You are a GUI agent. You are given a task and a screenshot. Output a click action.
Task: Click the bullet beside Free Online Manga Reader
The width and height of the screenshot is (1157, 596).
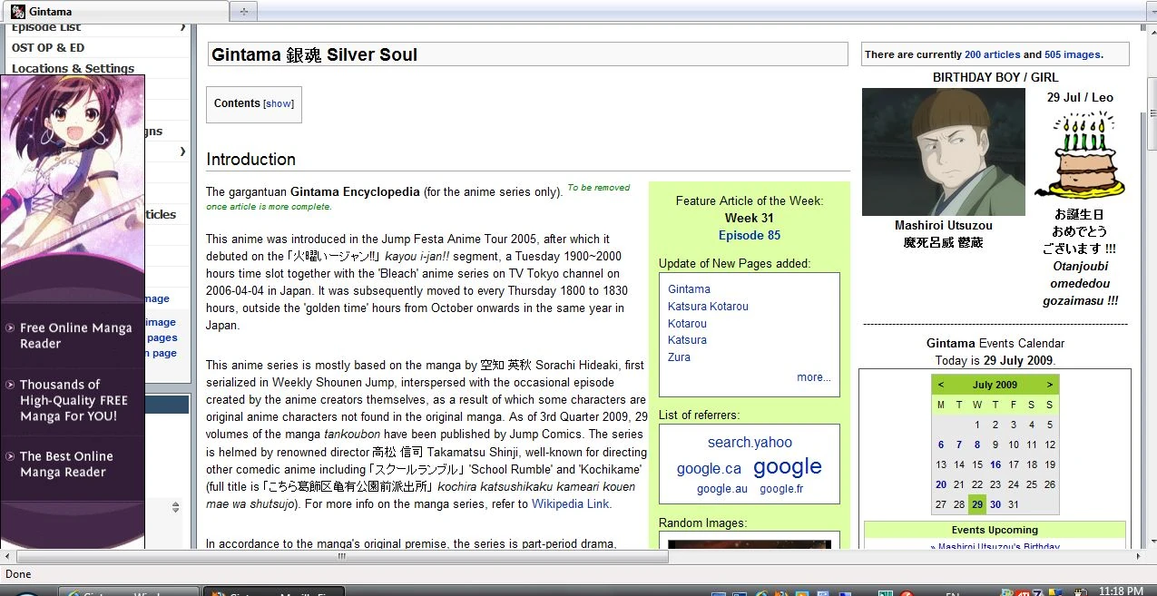pyautogui.click(x=9, y=328)
